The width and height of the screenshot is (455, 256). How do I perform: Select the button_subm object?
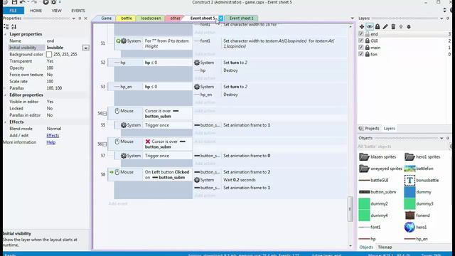tap(378, 192)
